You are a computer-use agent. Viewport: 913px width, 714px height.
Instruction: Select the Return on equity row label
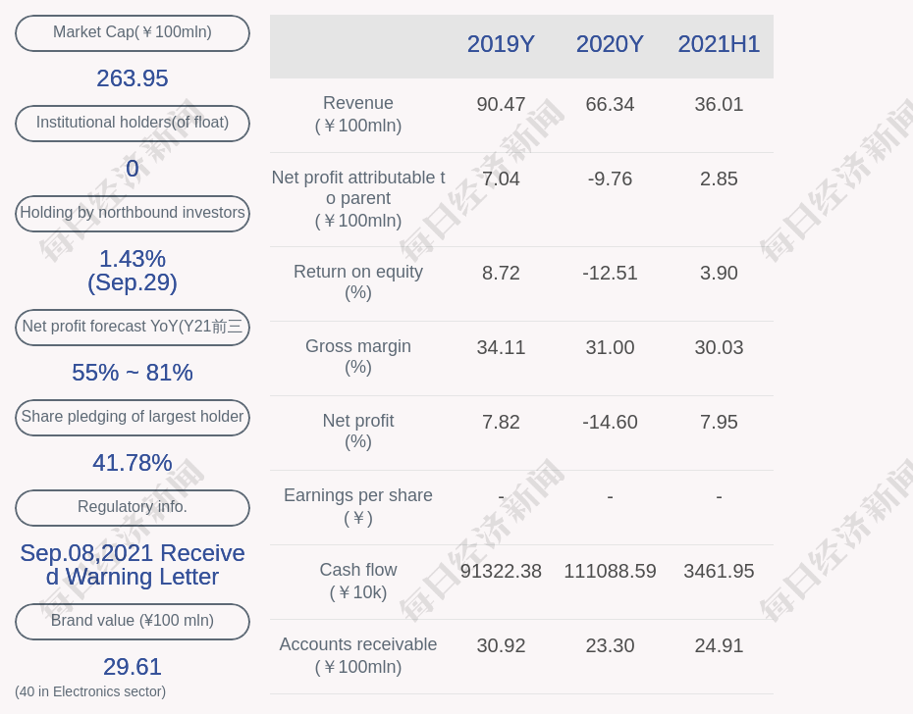[x=358, y=282]
